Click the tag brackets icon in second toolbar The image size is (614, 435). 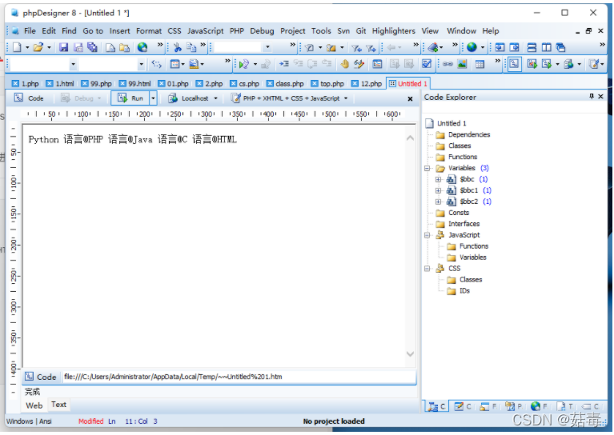point(157,64)
